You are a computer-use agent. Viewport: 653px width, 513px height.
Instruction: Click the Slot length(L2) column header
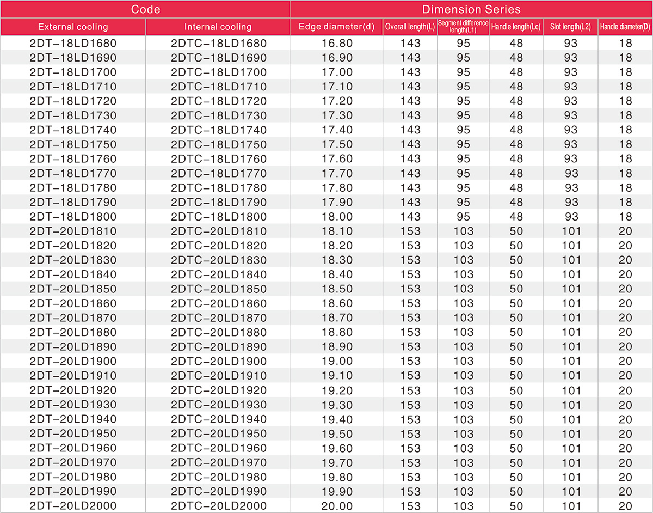571,27
